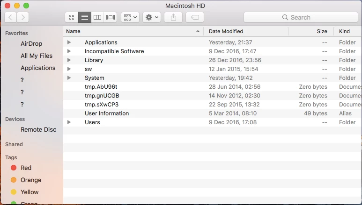Expand the sw folder disclosure triangle
Viewport: 362px width, 205px height.
[x=69, y=69]
